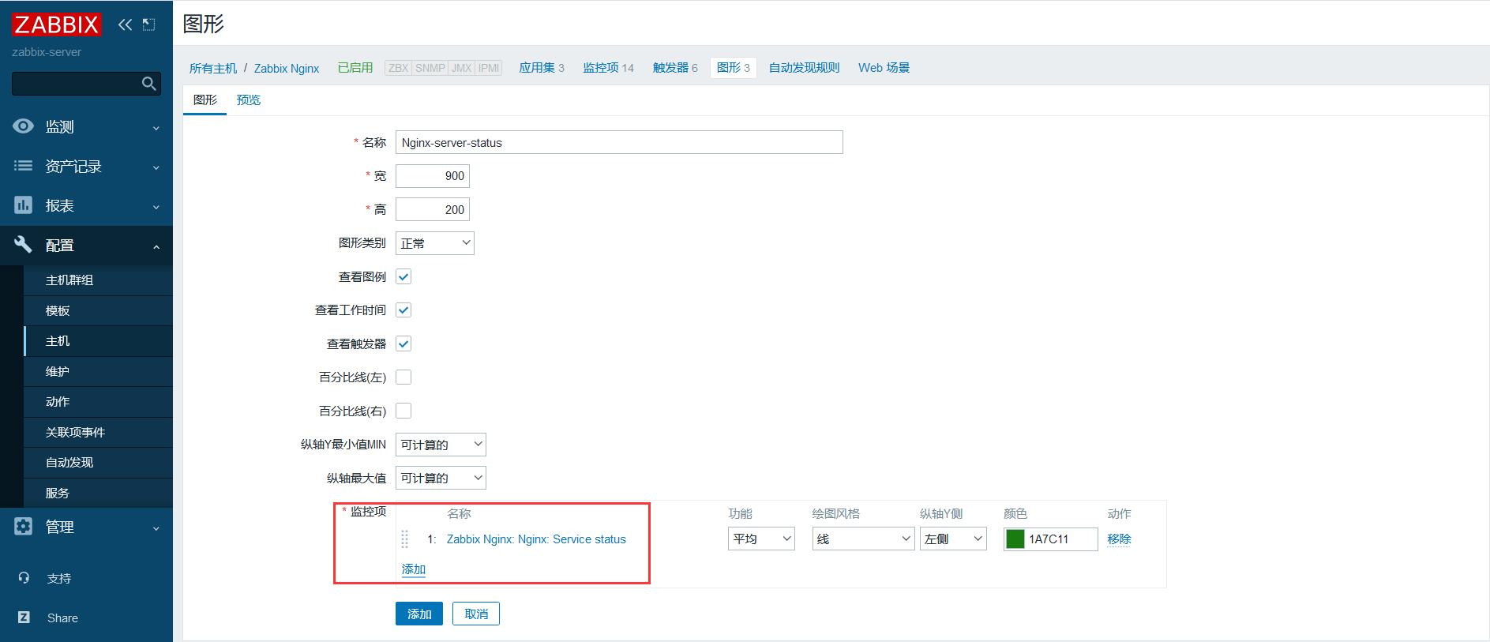Go to 所有主机 breadcrumb link
Viewport: 1490px width, 642px height.
[213, 69]
